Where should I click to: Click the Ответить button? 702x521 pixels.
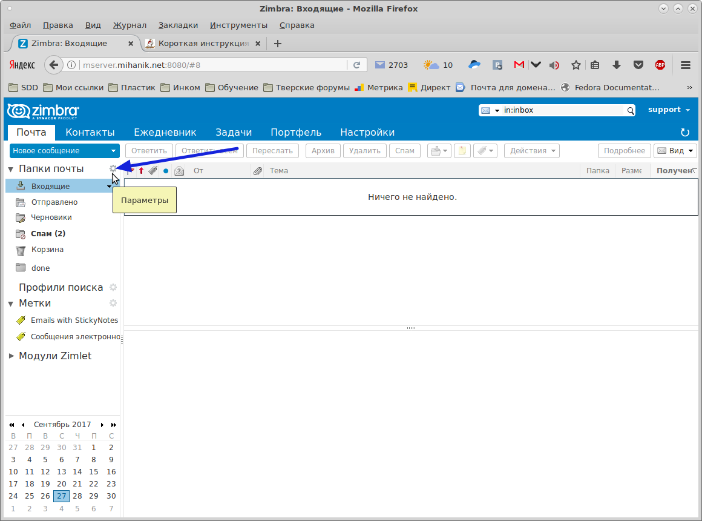click(x=149, y=151)
